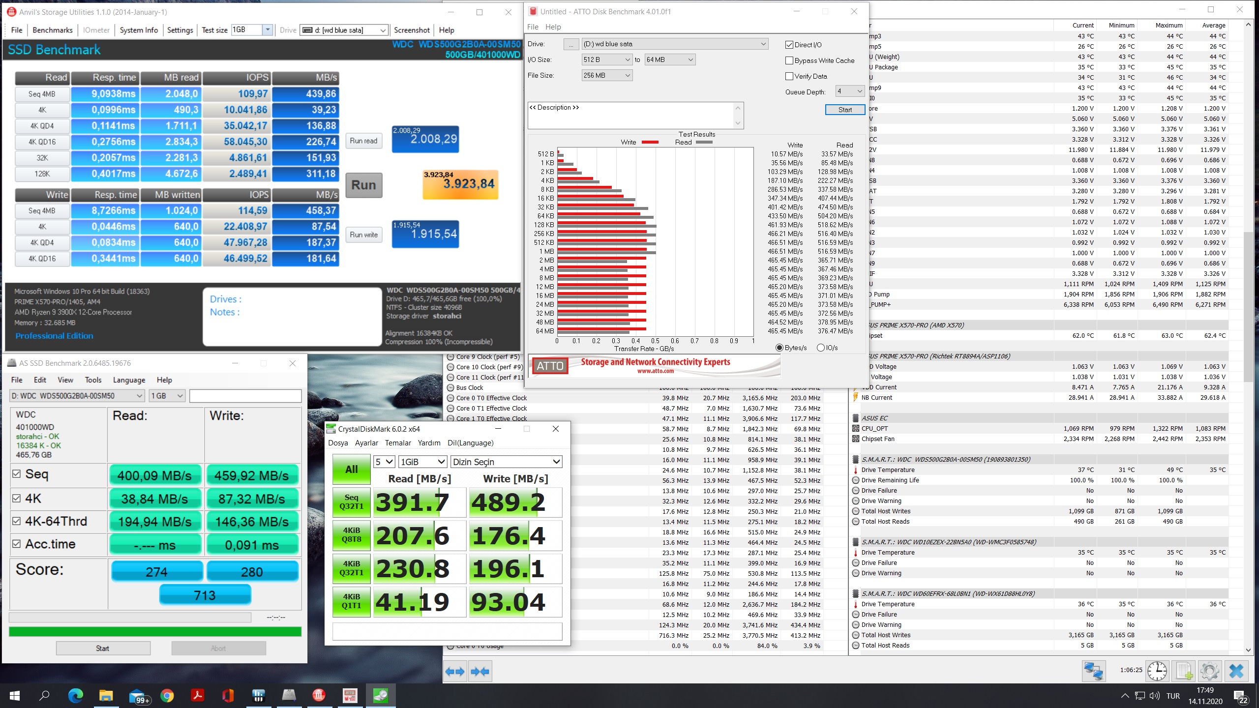Click Start button in AS SSD
Image resolution: width=1259 pixels, height=708 pixels.
(x=103, y=648)
